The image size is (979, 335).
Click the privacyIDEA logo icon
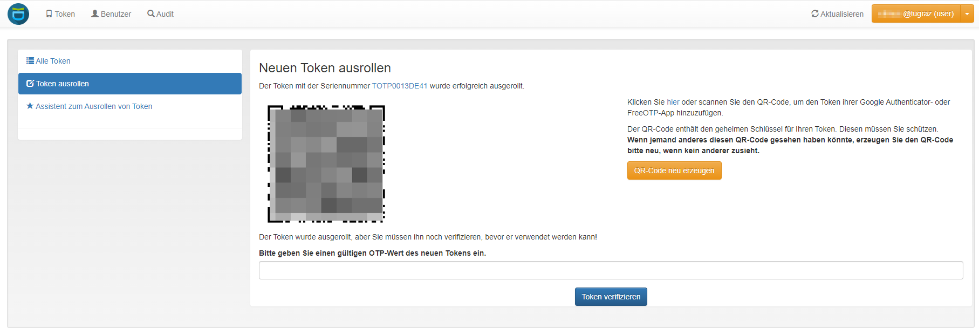click(x=18, y=14)
